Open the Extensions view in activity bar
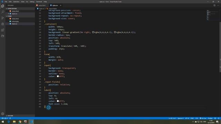 [x=3, y=30]
